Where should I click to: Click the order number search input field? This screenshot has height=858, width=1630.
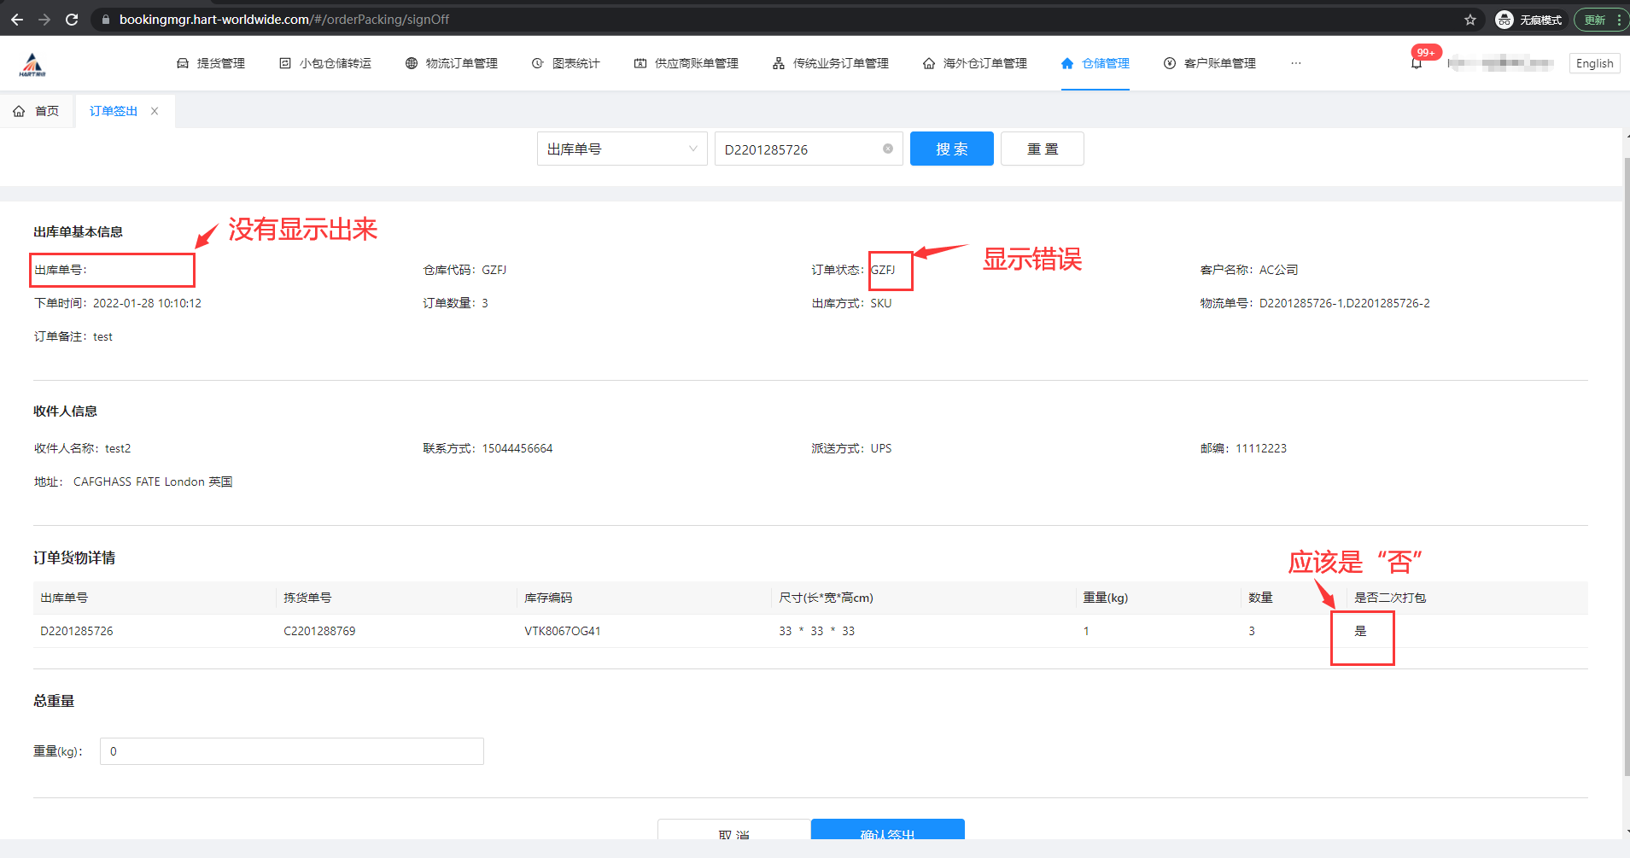click(798, 149)
